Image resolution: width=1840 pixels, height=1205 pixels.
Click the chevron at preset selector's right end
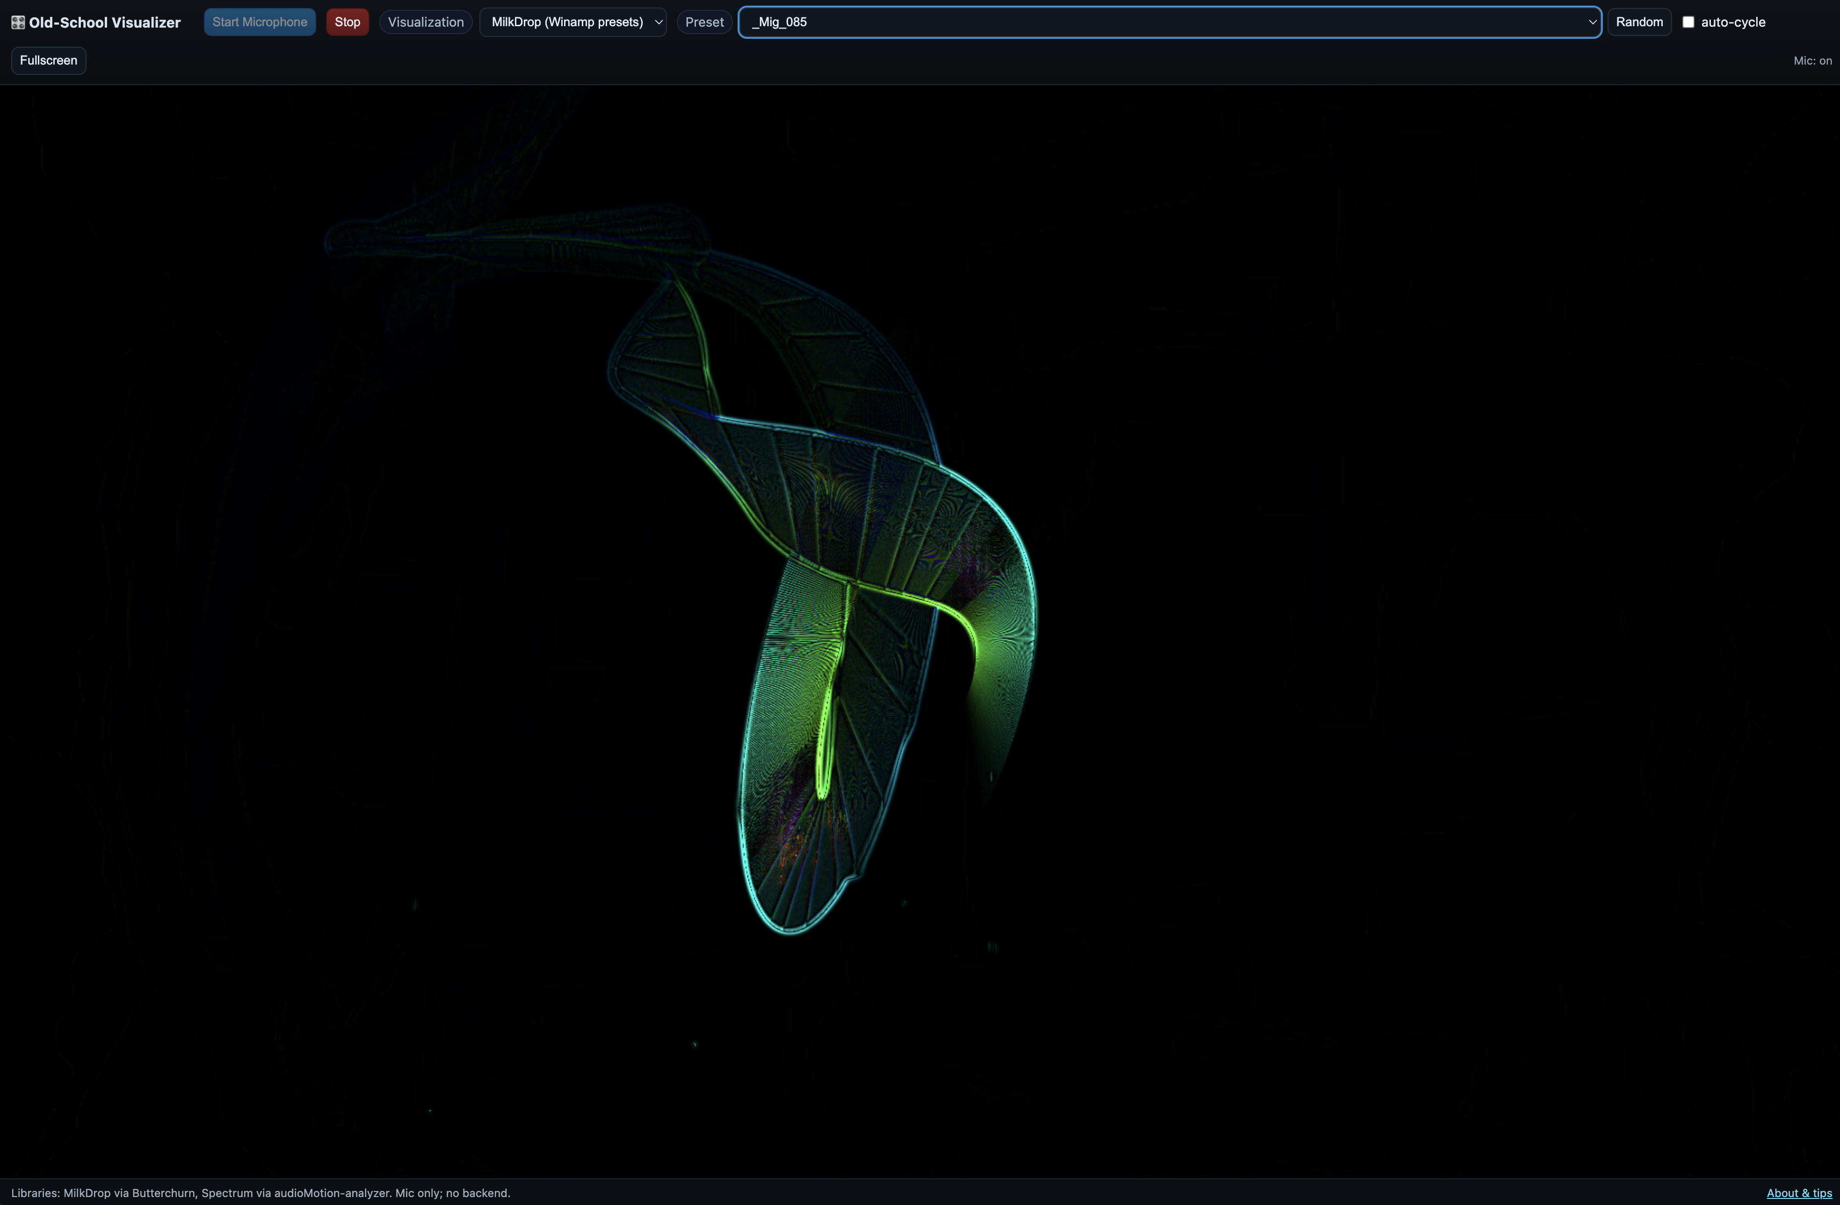pos(1592,22)
